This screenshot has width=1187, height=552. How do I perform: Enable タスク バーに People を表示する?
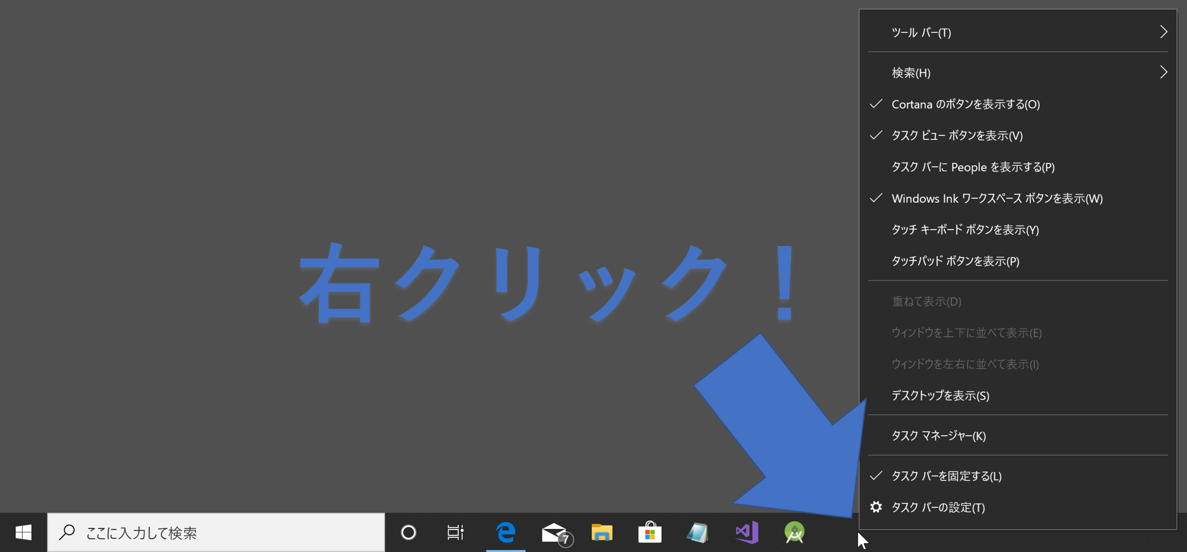coord(973,167)
